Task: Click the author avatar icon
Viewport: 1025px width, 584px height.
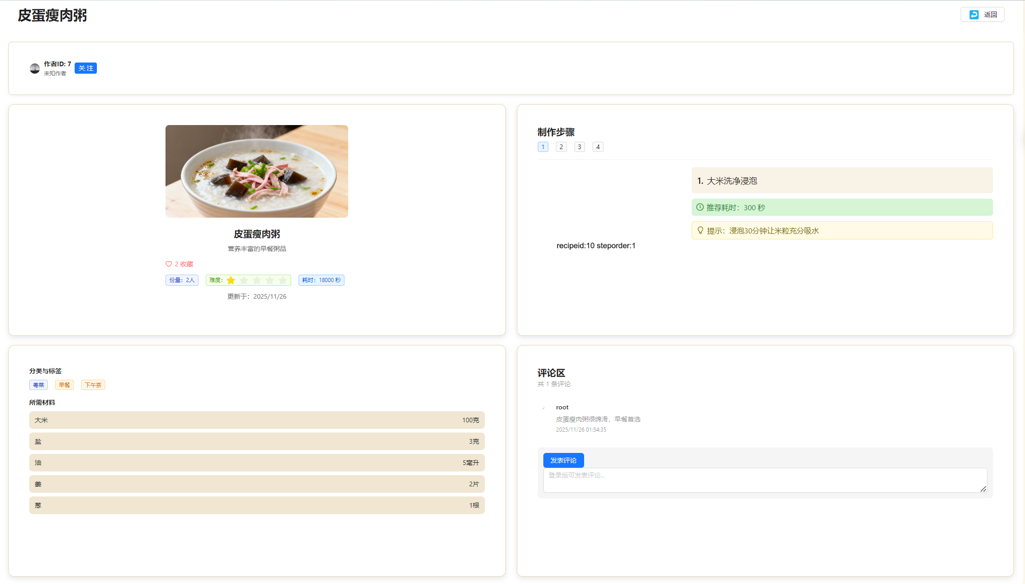Action: point(35,69)
